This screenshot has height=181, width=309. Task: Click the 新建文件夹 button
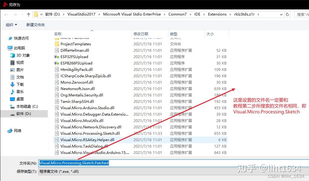click(x=36, y=25)
